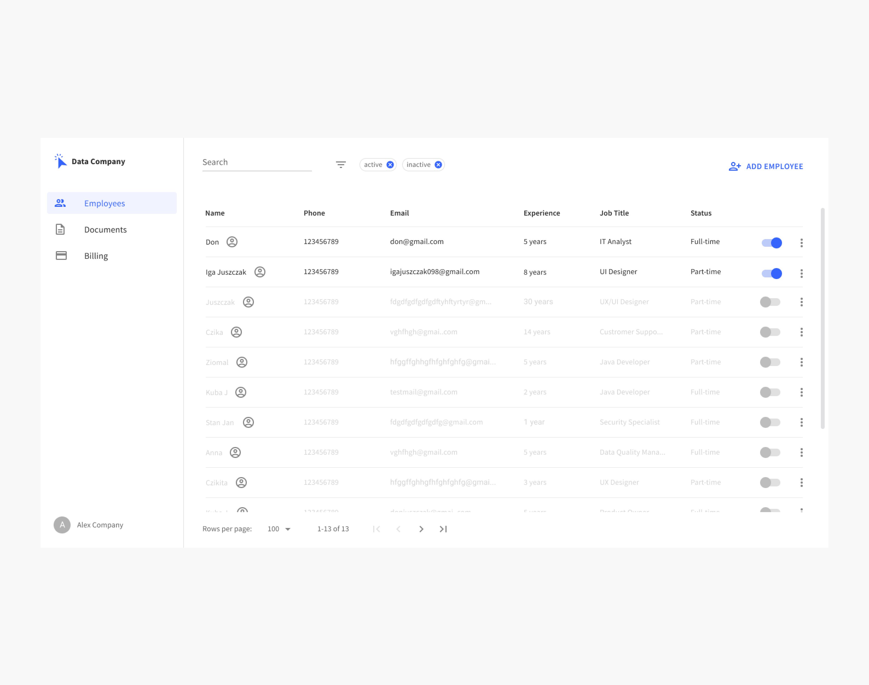Click the Name column header
Image resolution: width=869 pixels, height=685 pixels.
[x=215, y=213]
